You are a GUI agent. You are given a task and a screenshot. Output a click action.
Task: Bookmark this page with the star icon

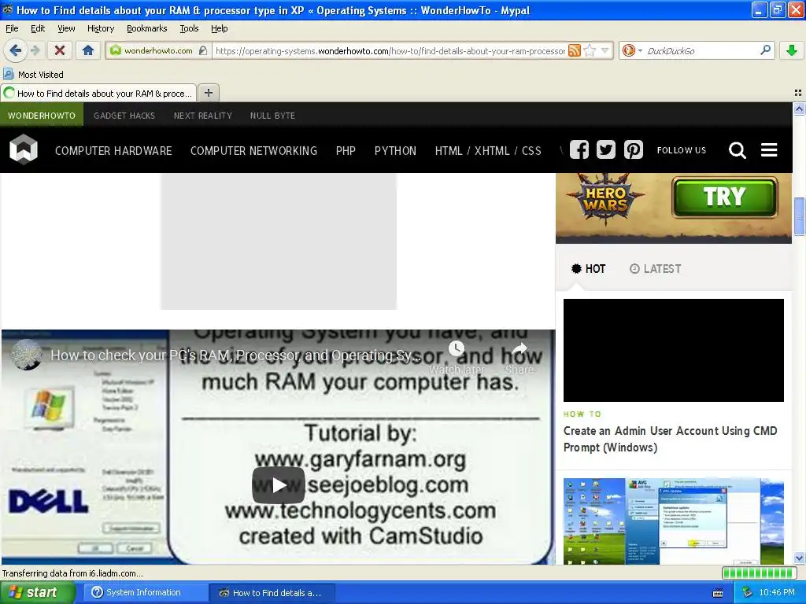(590, 50)
